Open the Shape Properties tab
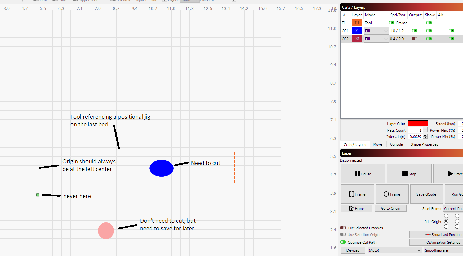 [x=424, y=144]
